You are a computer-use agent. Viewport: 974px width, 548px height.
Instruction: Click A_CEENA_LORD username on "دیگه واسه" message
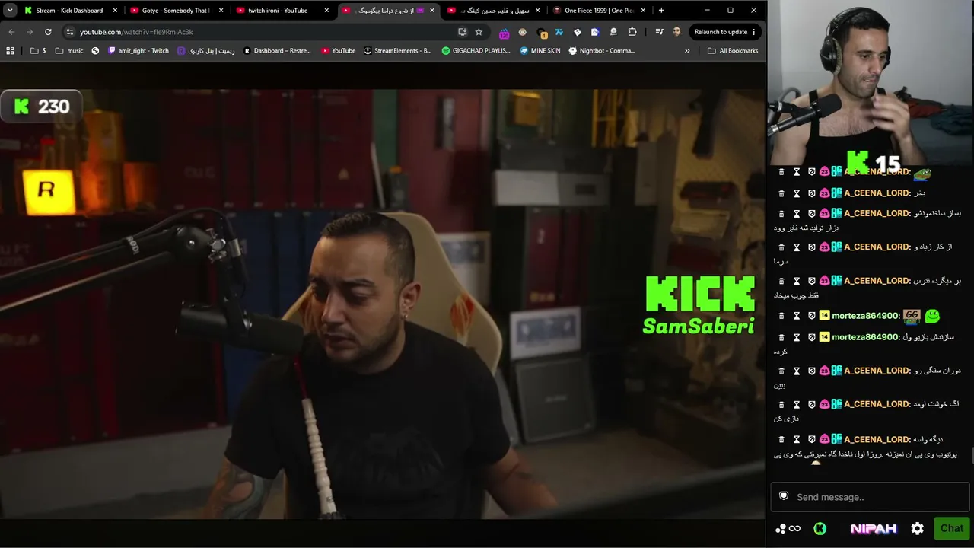(x=877, y=440)
